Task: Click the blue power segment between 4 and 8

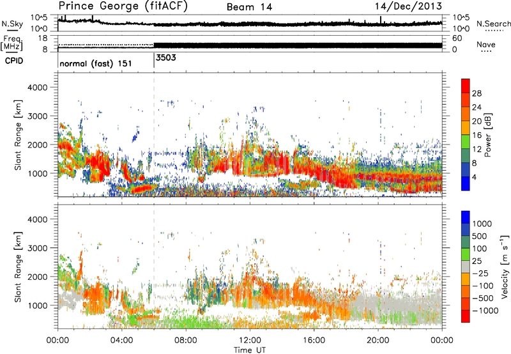Action: [466, 170]
